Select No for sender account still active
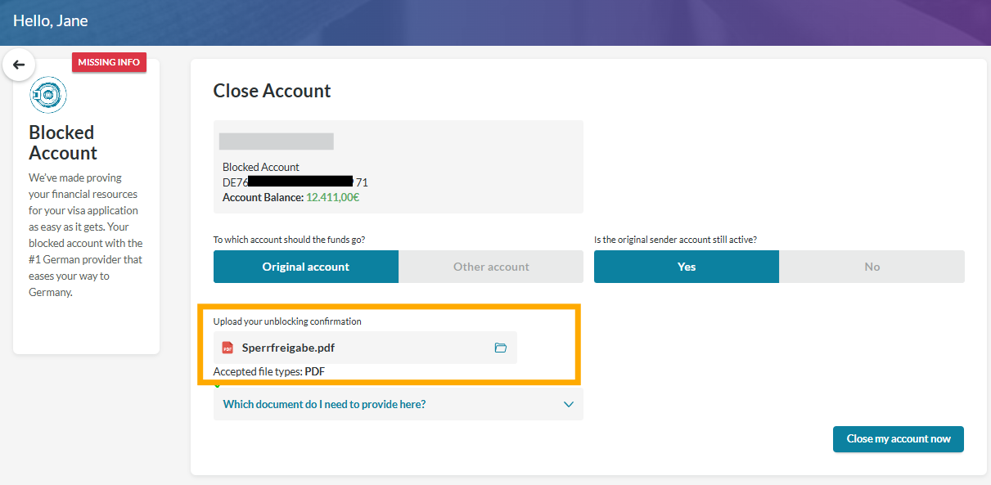This screenshot has height=485, width=991. [x=872, y=267]
